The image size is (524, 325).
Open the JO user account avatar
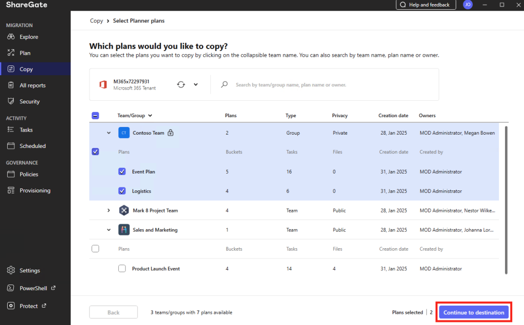pyautogui.click(x=468, y=5)
